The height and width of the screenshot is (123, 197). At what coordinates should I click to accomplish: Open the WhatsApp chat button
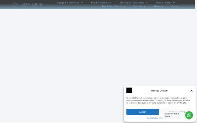(189, 115)
